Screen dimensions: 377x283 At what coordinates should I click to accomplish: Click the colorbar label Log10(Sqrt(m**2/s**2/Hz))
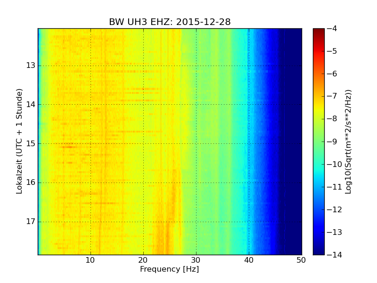[x=348, y=142]
